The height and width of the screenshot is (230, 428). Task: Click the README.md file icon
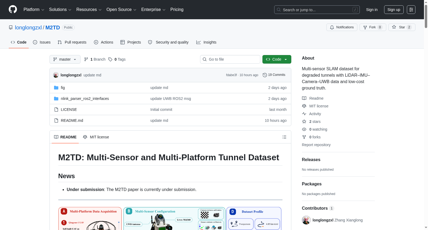coord(56,120)
